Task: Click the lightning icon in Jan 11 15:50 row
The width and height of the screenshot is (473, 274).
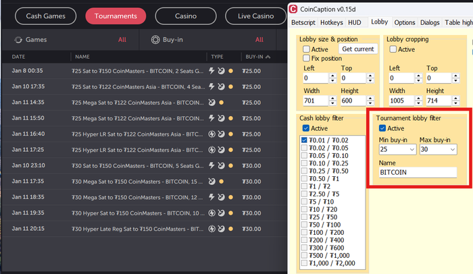Action: (x=211, y=118)
